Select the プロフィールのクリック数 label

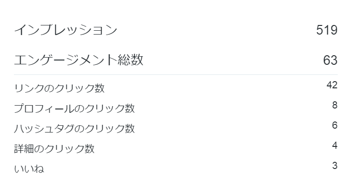[74, 109]
